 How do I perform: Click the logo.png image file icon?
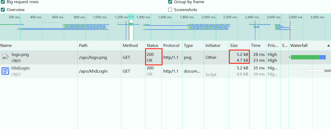pos(5,56)
